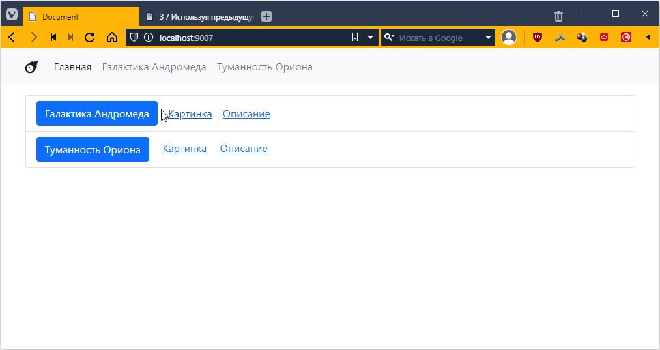Open the Туманность Ориона navbar item
Screen dimensions: 660x350
click(x=265, y=67)
